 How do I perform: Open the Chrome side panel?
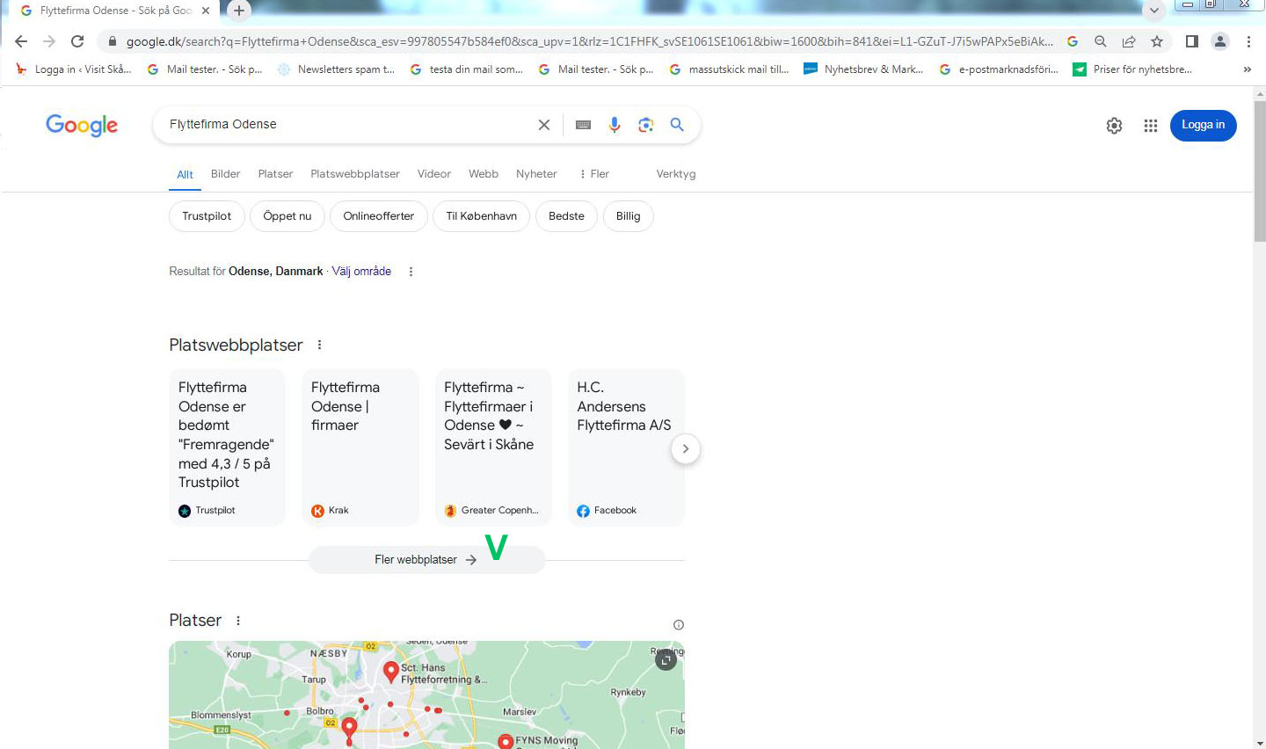(1192, 41)
